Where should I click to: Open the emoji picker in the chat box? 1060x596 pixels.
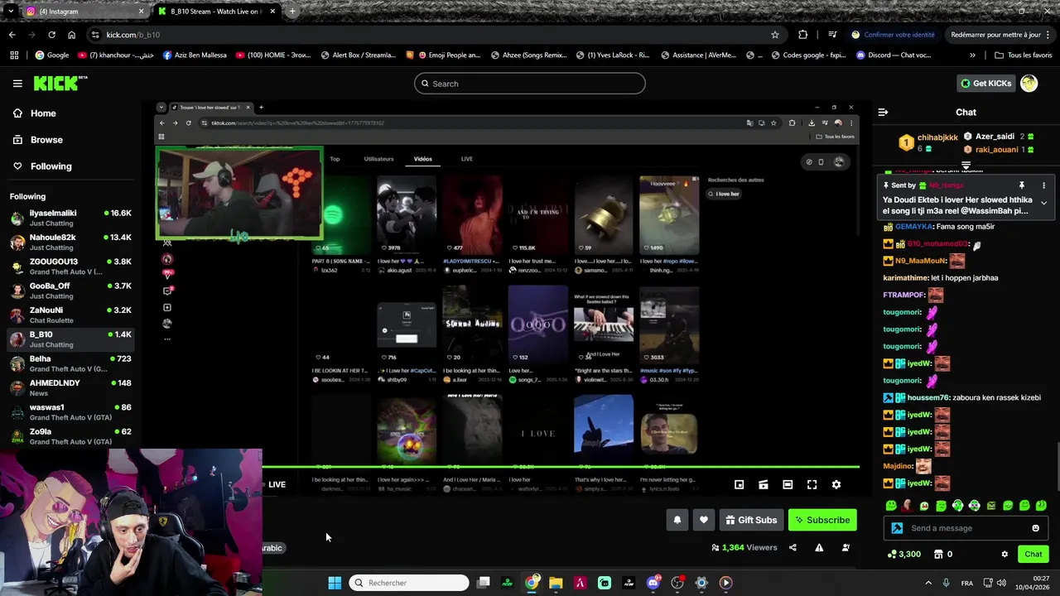point(1035,528)
